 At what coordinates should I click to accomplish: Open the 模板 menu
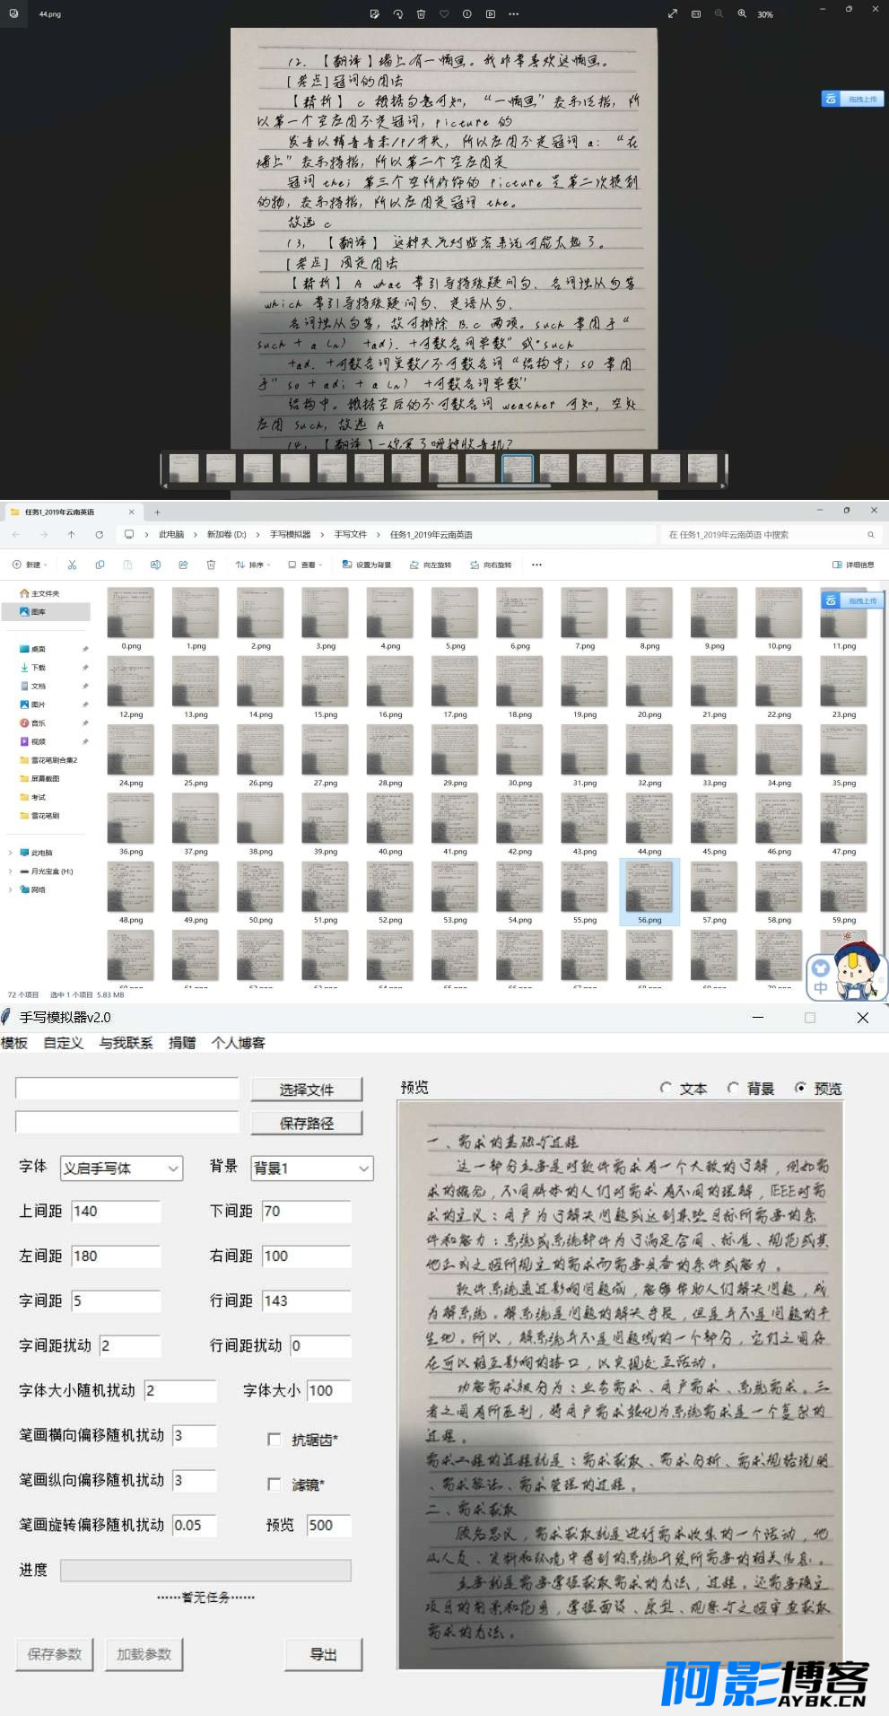[14, 1042]
